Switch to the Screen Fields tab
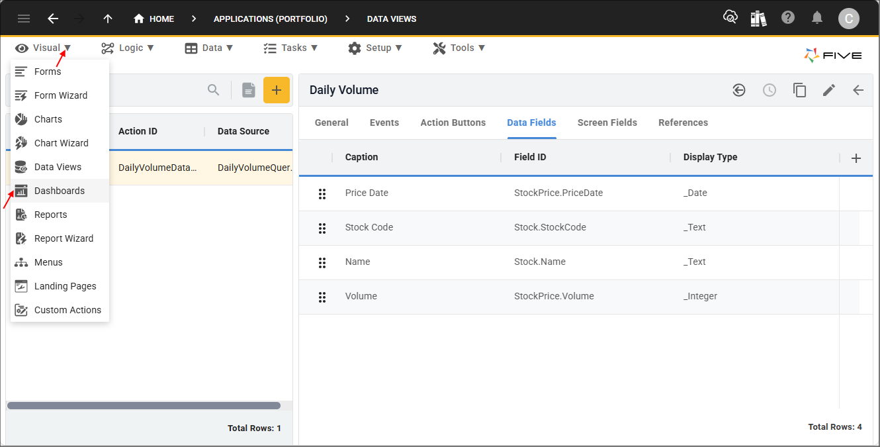 point(607,123)
